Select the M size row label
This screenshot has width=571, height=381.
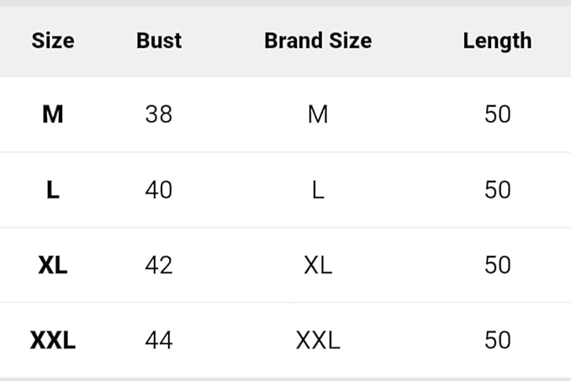(x=53, y=114)
